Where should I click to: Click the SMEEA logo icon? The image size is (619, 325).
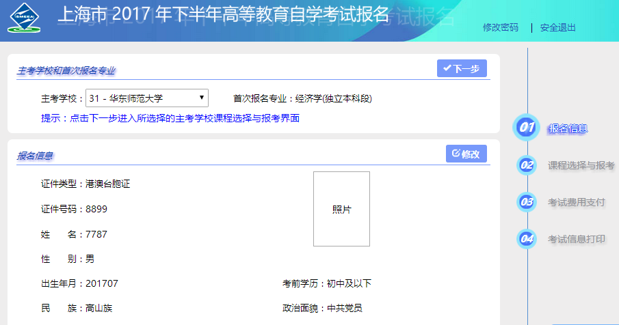click(25, 19)
